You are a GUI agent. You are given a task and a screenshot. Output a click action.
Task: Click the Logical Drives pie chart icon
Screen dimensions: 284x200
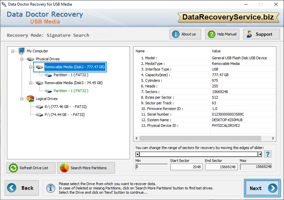30,99
